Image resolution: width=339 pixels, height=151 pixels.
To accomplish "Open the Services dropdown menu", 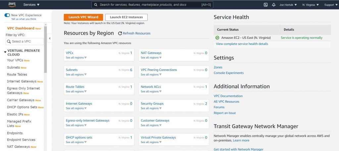I will pyautogui.click(x=31, y=5).
